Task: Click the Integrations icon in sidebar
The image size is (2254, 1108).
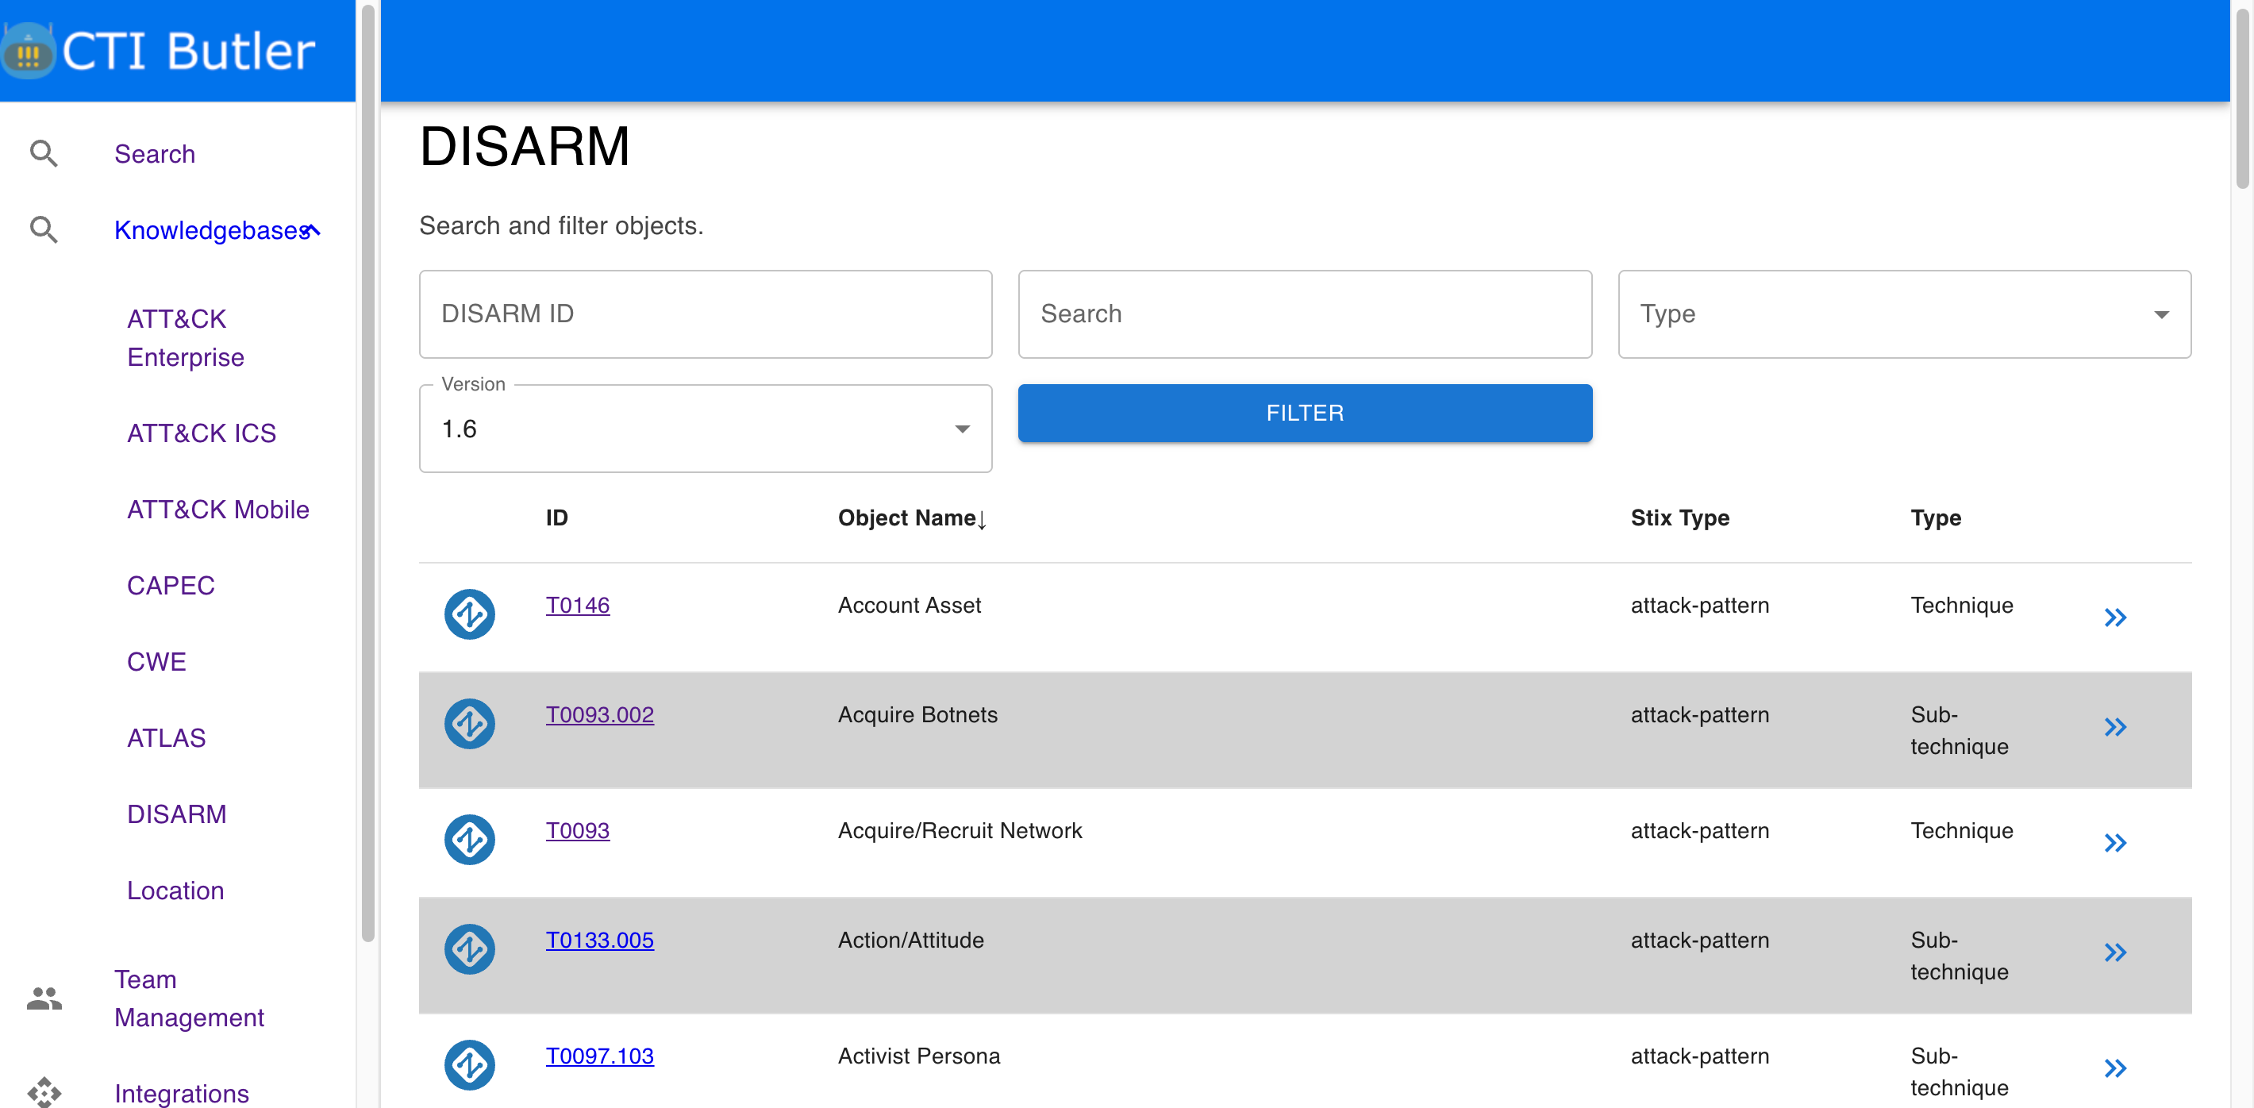Action: coord(44,1091)
